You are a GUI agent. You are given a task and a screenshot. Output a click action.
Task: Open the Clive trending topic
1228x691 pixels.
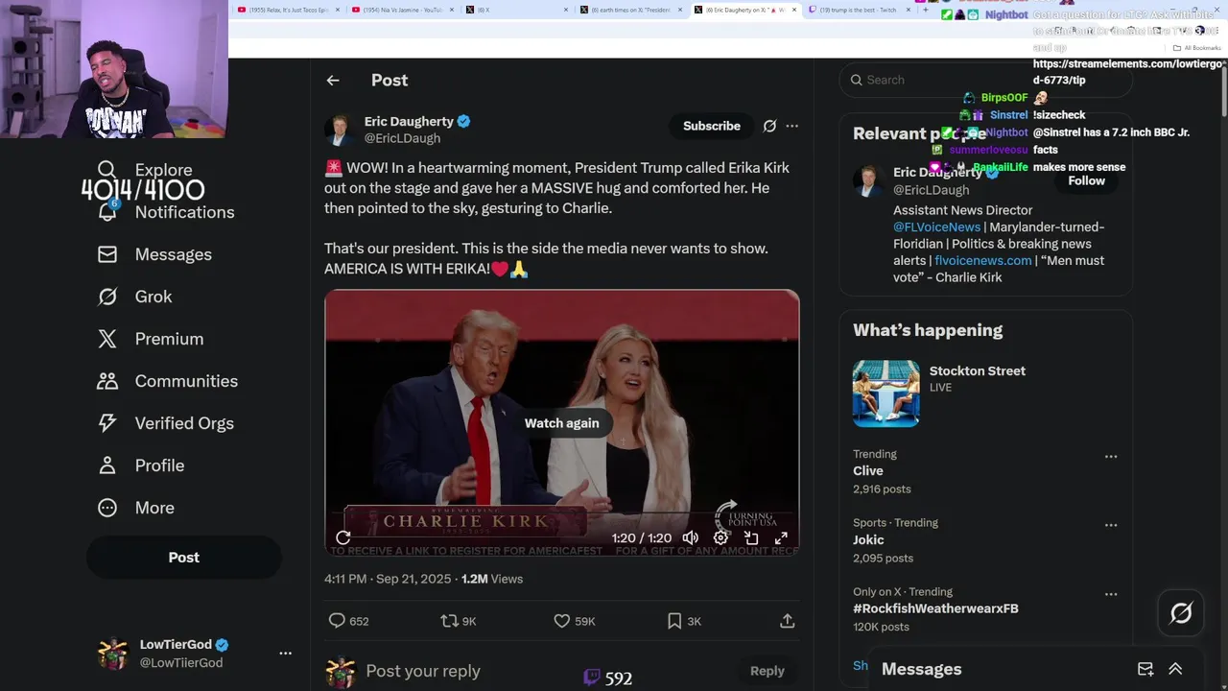[868, 470]
